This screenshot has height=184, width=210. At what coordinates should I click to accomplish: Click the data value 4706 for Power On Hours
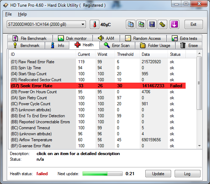tap(146, 92)
